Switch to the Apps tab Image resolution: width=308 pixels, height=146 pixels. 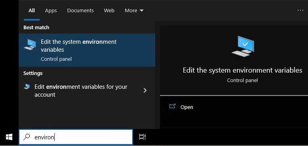pyautogui.click(x=51, y=11)
